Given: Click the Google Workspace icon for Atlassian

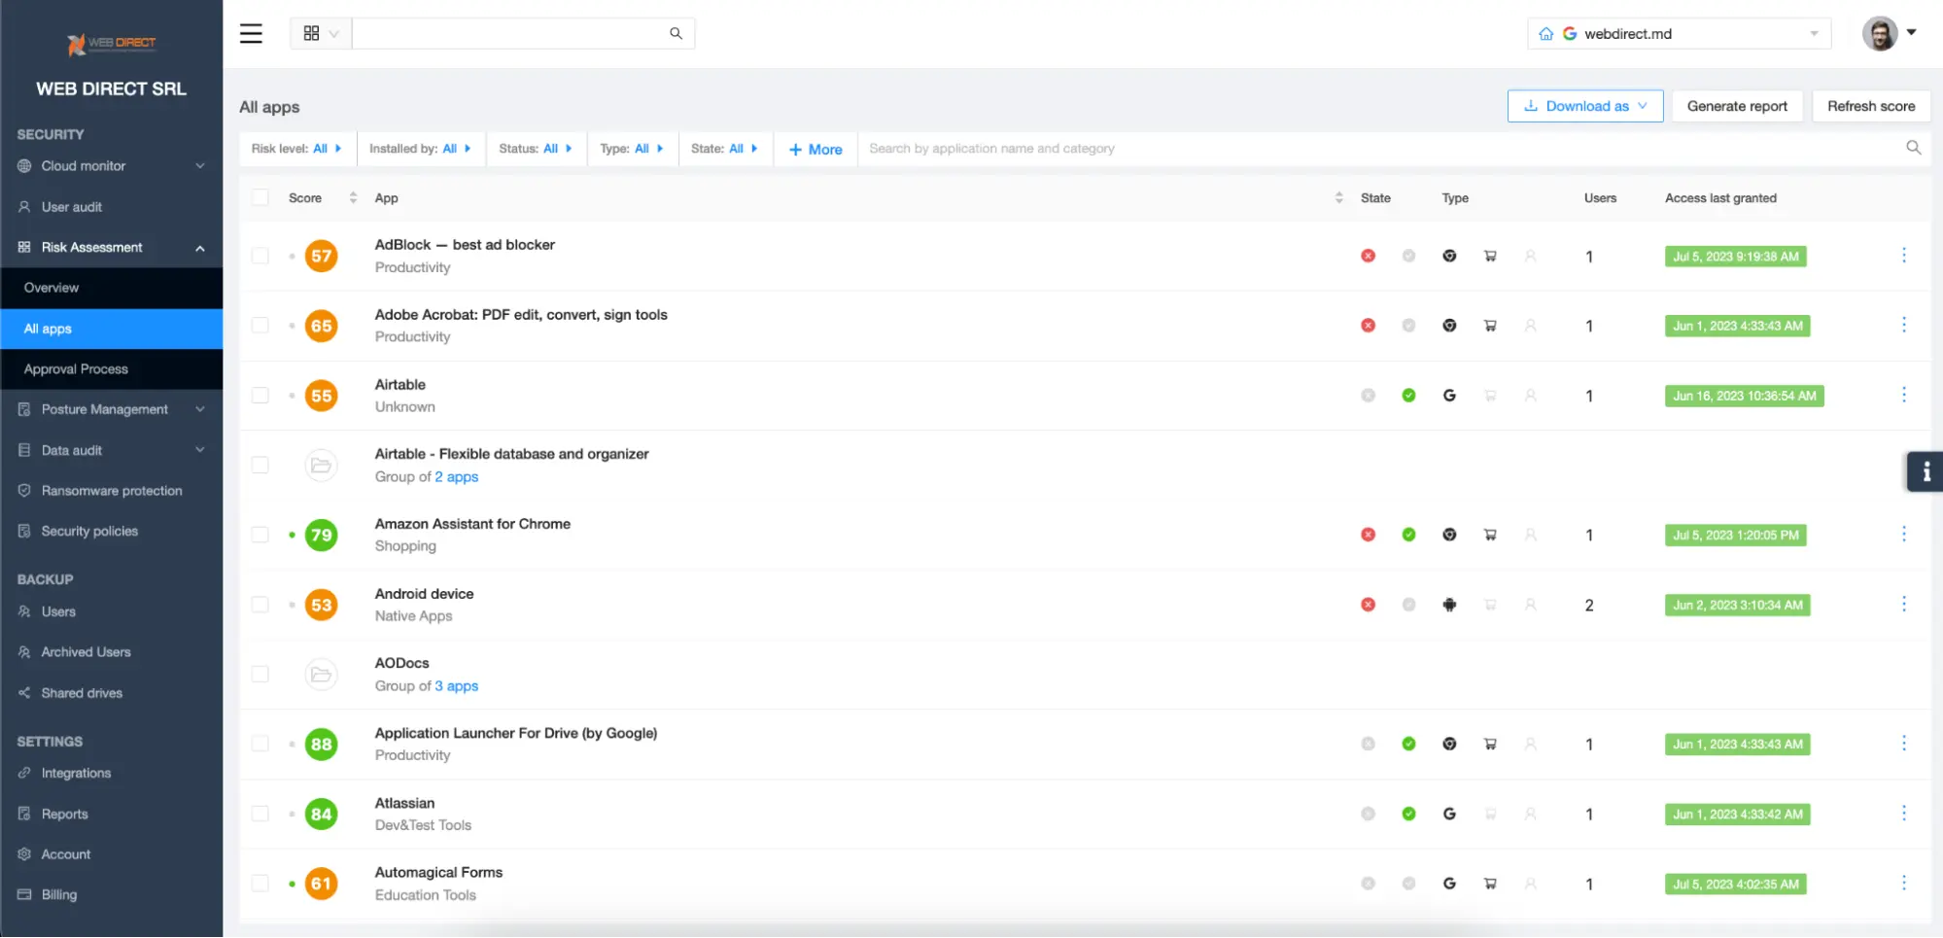Looking at the screenshot, I should [1449, 814].
